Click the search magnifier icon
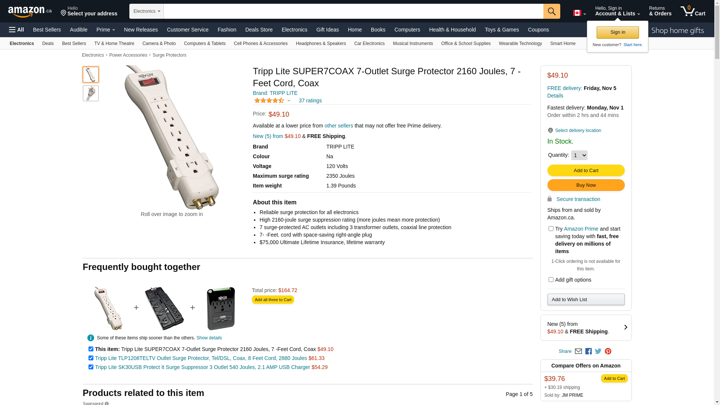The width and height of the screenshot is (720, 405). pyautogui.click(x=551, y=11)
